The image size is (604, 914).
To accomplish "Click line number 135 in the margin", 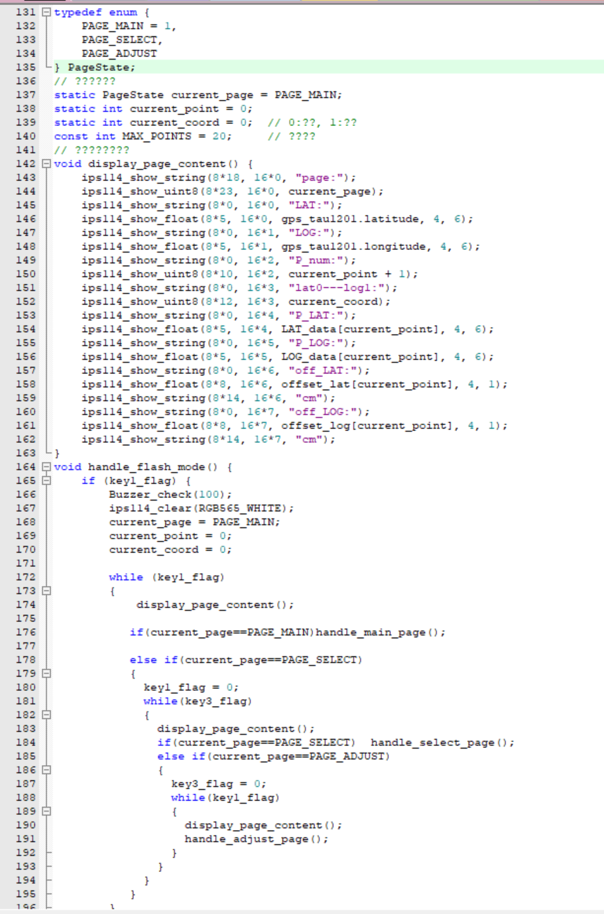I will [x=26, y=67].
